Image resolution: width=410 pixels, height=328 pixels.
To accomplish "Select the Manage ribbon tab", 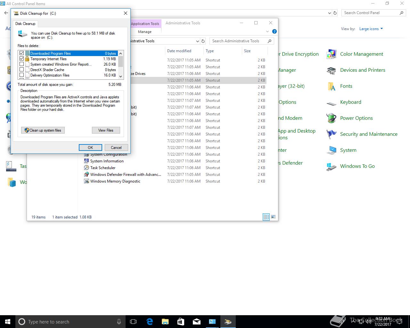I will click(145, 32).
